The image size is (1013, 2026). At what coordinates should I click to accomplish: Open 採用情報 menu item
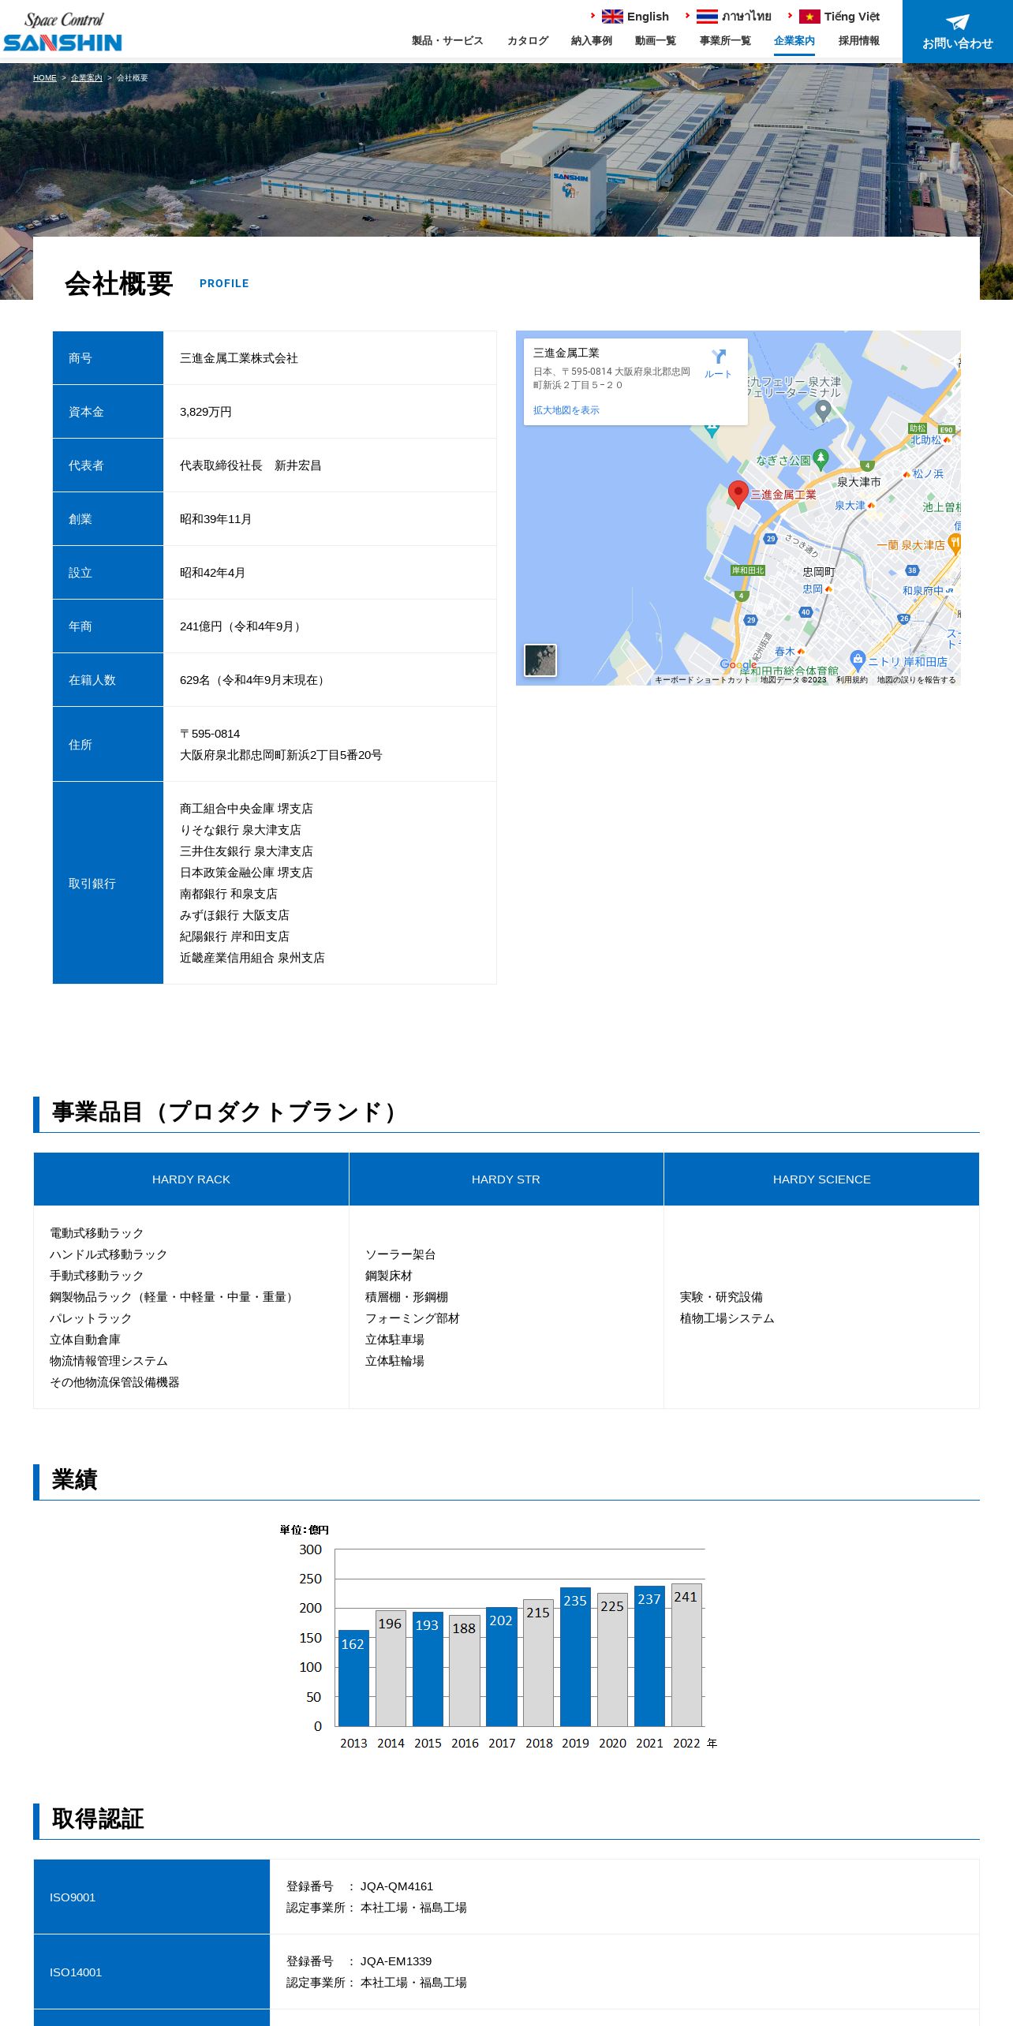pyautogui.click(x=859, y=41)
